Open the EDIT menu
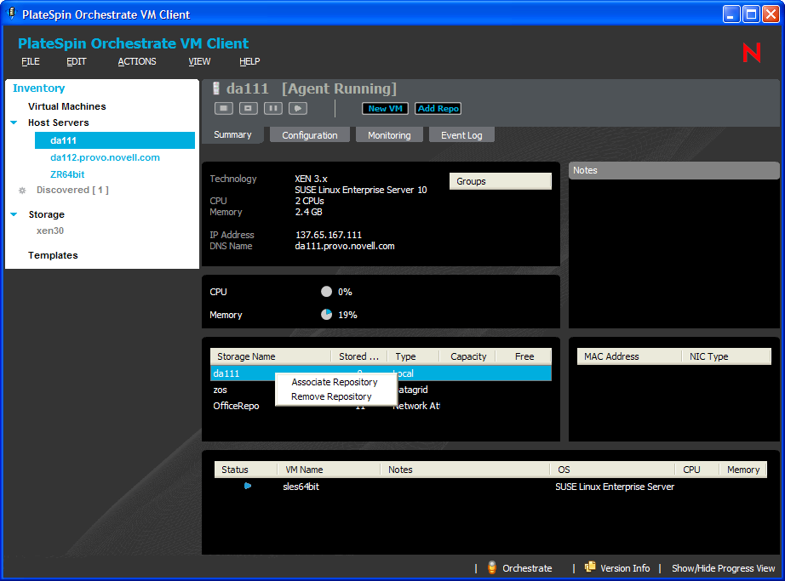The image size is (785, 581). 76,61
